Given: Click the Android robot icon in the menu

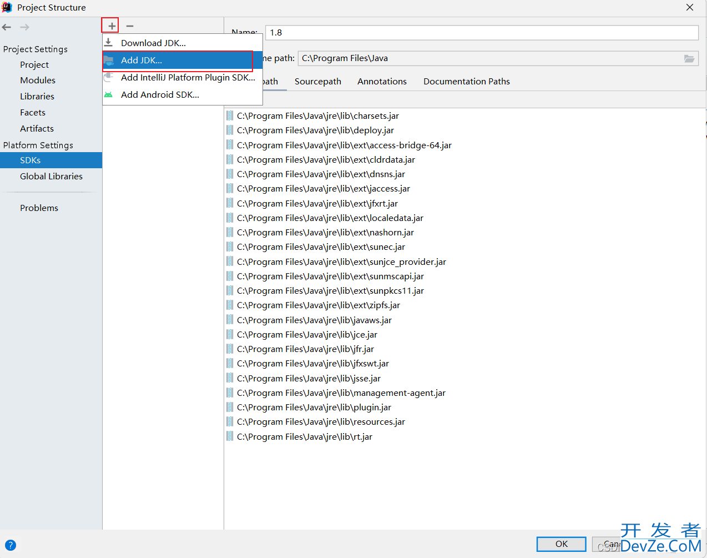Looking at the screenshot, I should (x=109, y=94).
